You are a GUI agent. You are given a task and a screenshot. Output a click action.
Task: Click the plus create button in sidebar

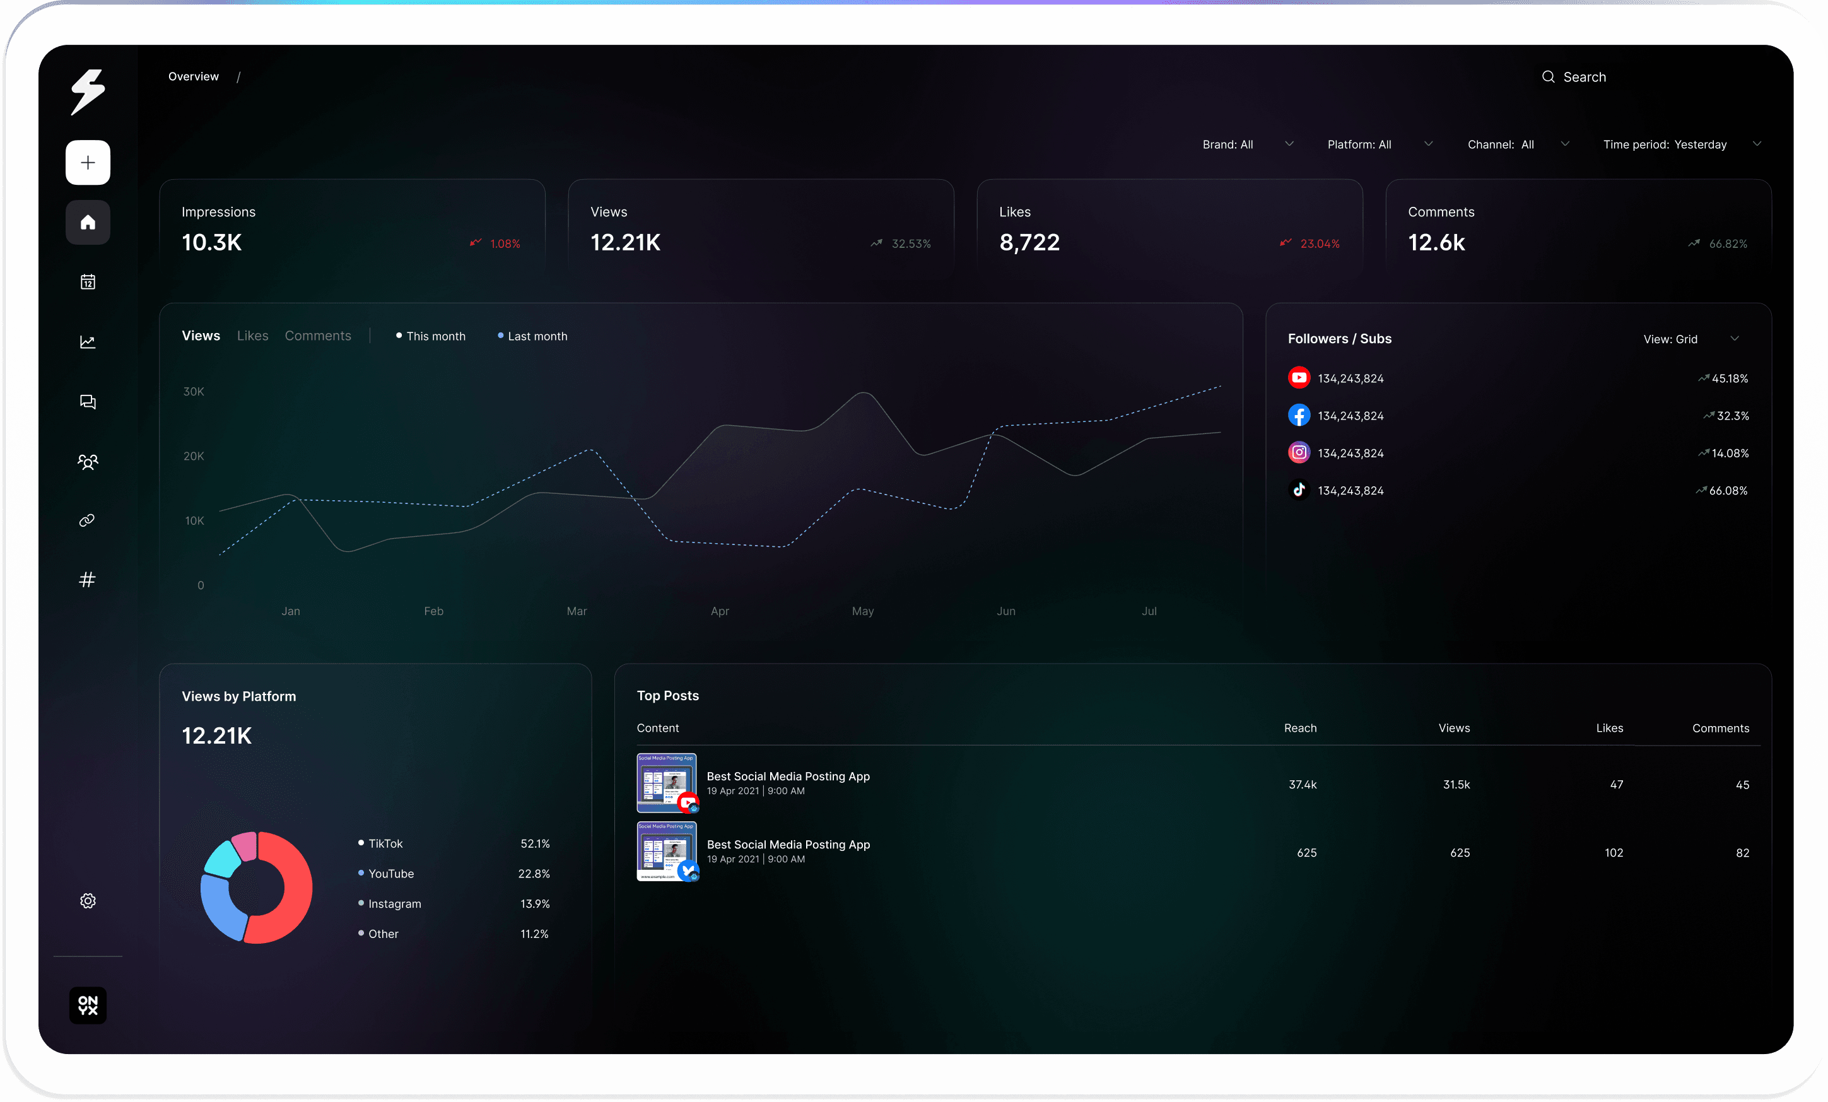(88, 163)
